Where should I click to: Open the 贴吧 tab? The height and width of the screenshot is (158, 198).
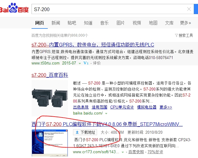[72, 23]
